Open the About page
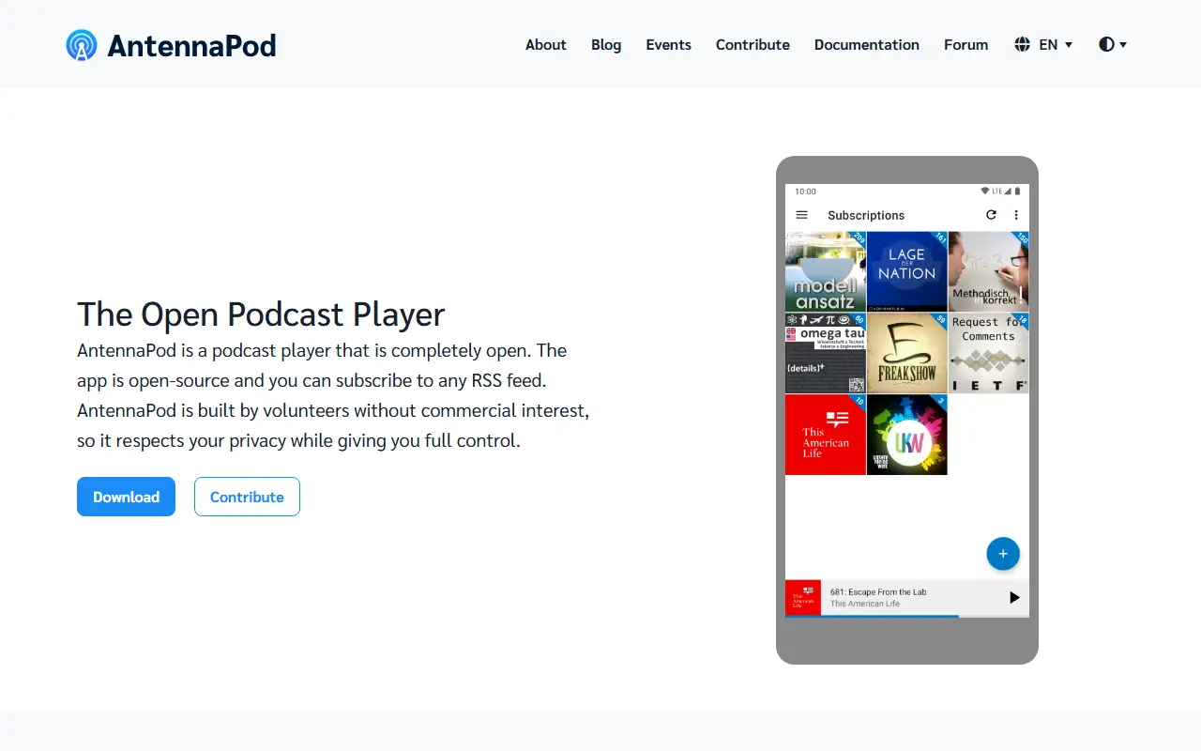Screen dimensions: 1201x751 point(545,44)
